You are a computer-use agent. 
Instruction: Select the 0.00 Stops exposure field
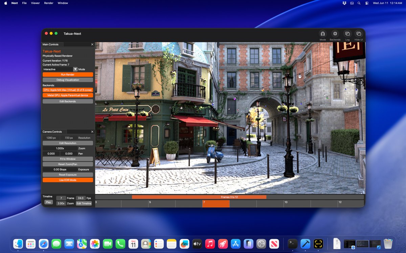(60, 169)
